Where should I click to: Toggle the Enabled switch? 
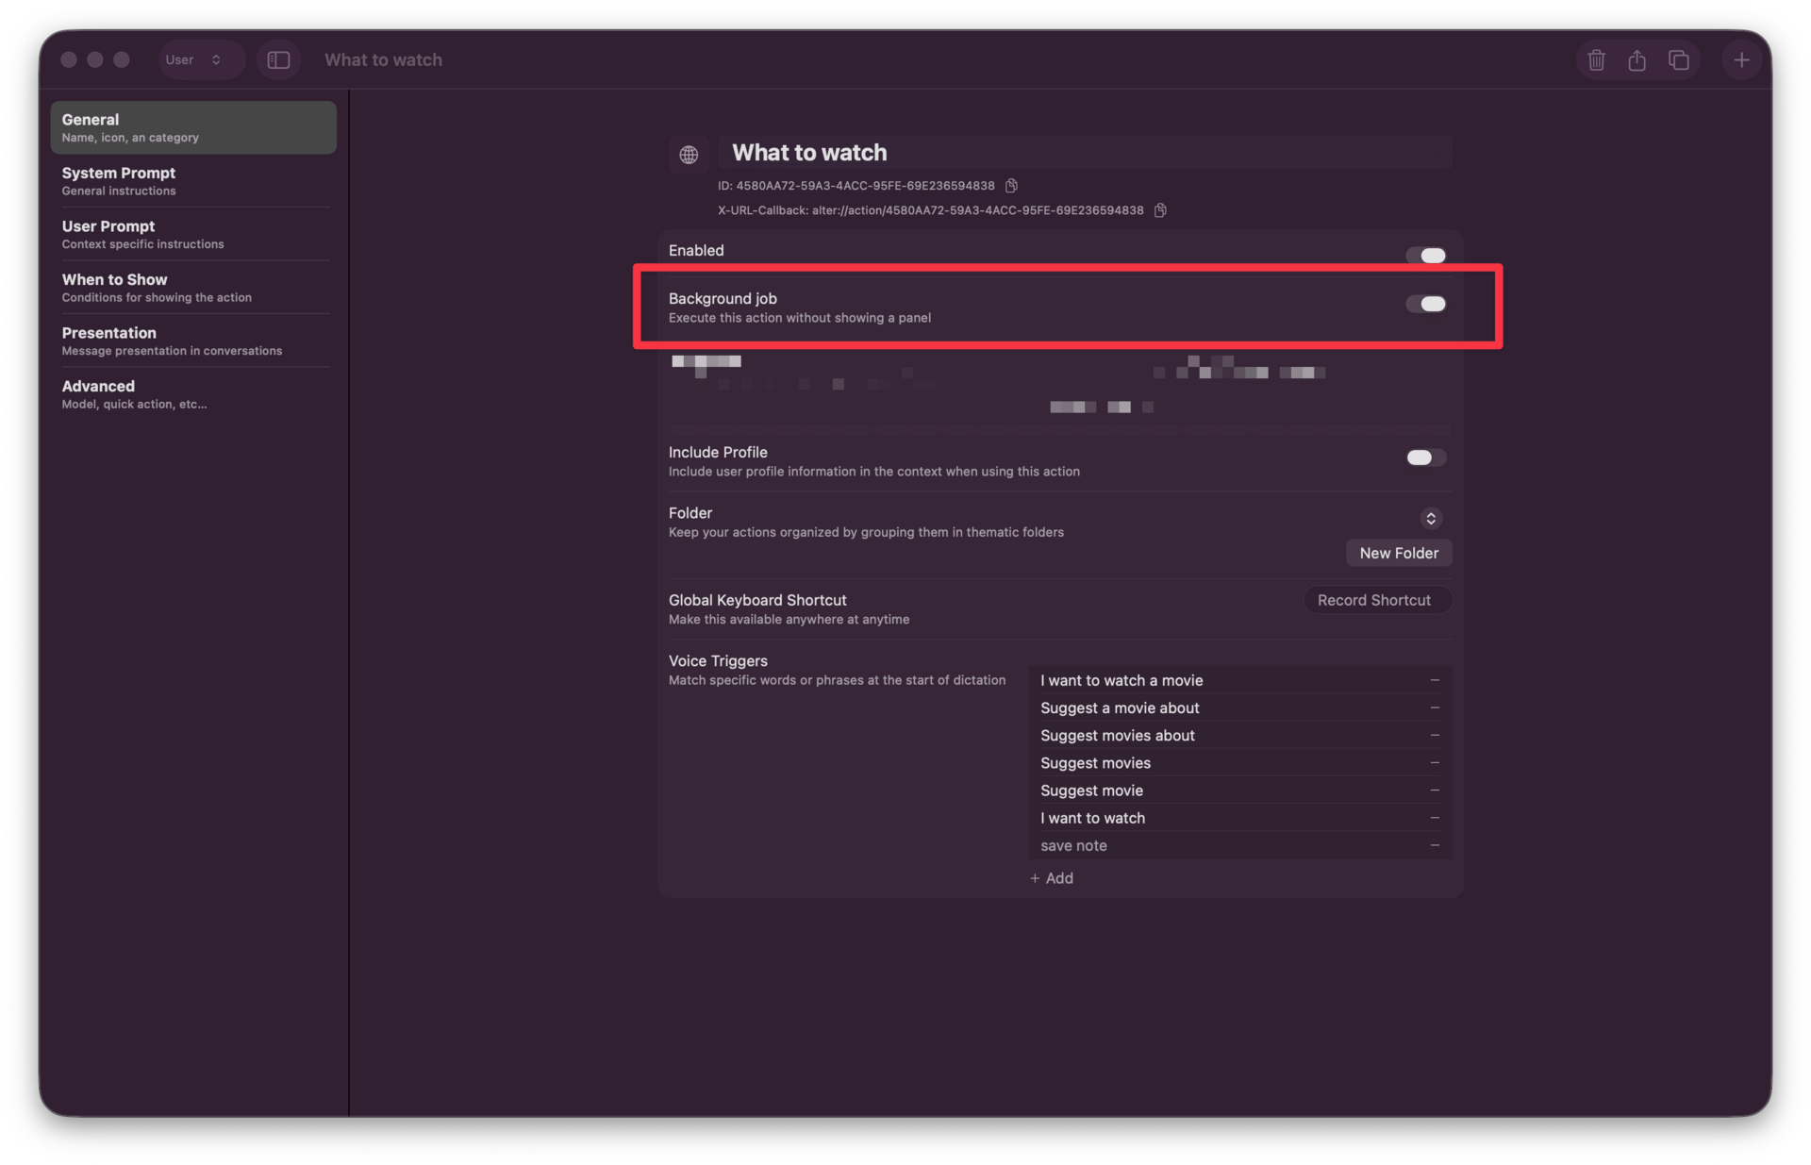1425,256
